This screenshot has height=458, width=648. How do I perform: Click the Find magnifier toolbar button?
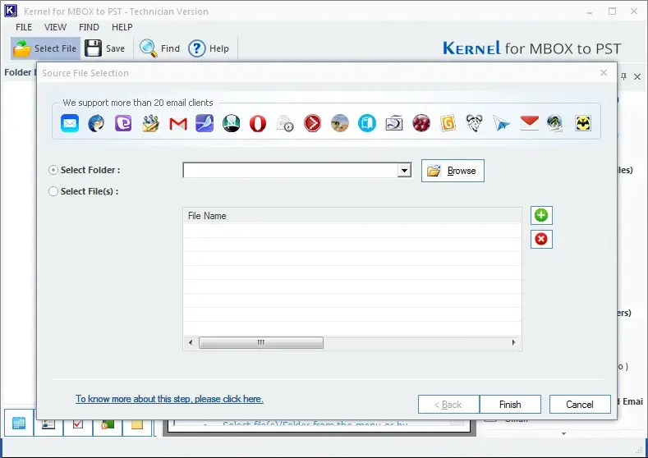coord(159,48)
